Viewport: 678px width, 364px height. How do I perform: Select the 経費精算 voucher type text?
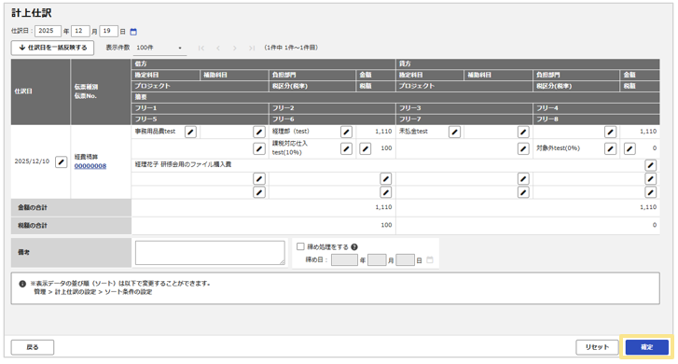(86, 157)
